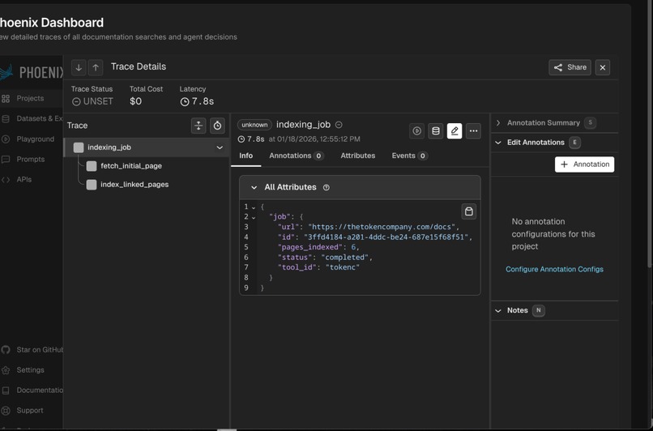Switch to the Attributes tab
Image resolution: width=653 pixels, height=431 pixels.
click(x=358, y=156)
